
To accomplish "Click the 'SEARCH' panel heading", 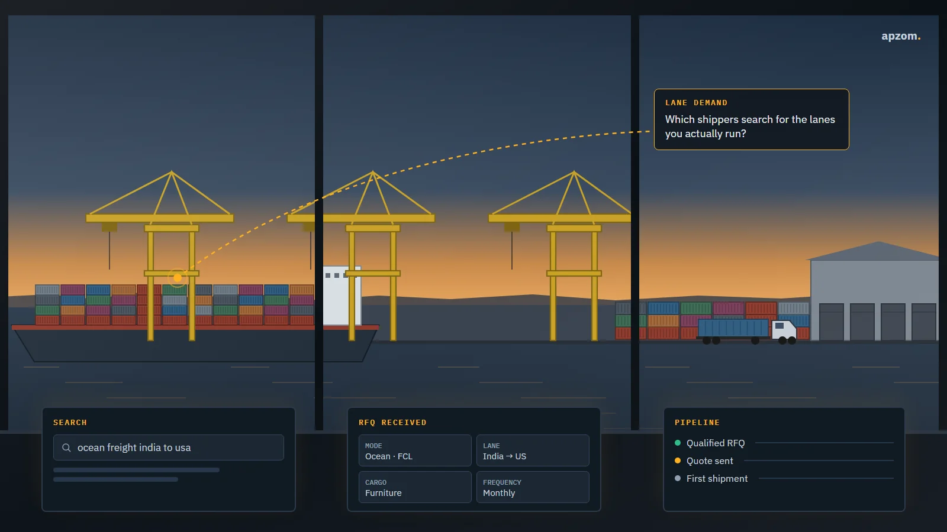I will [x=70, y=423].
